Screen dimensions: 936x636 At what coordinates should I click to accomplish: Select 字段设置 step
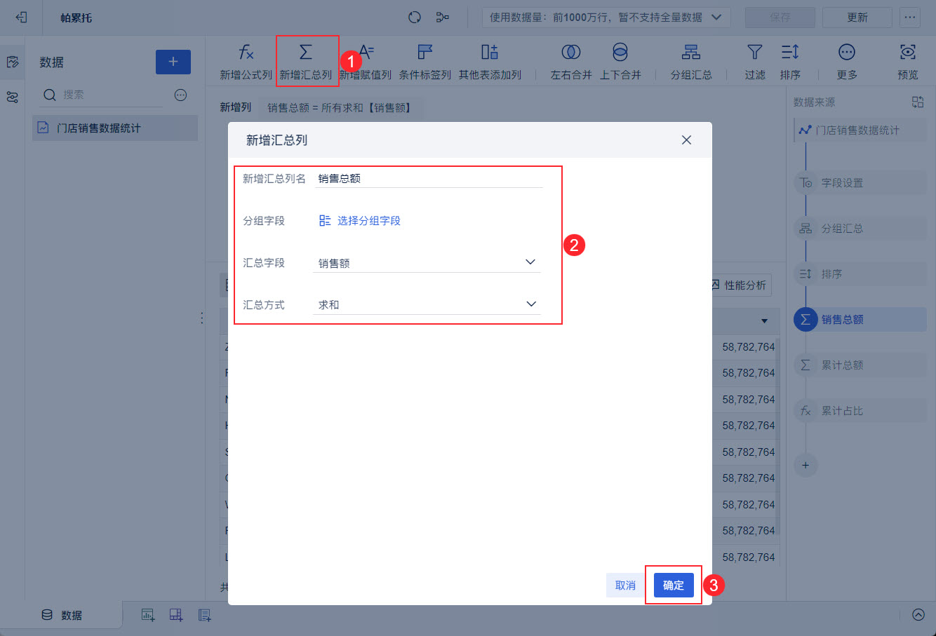(x=860, y=183)
